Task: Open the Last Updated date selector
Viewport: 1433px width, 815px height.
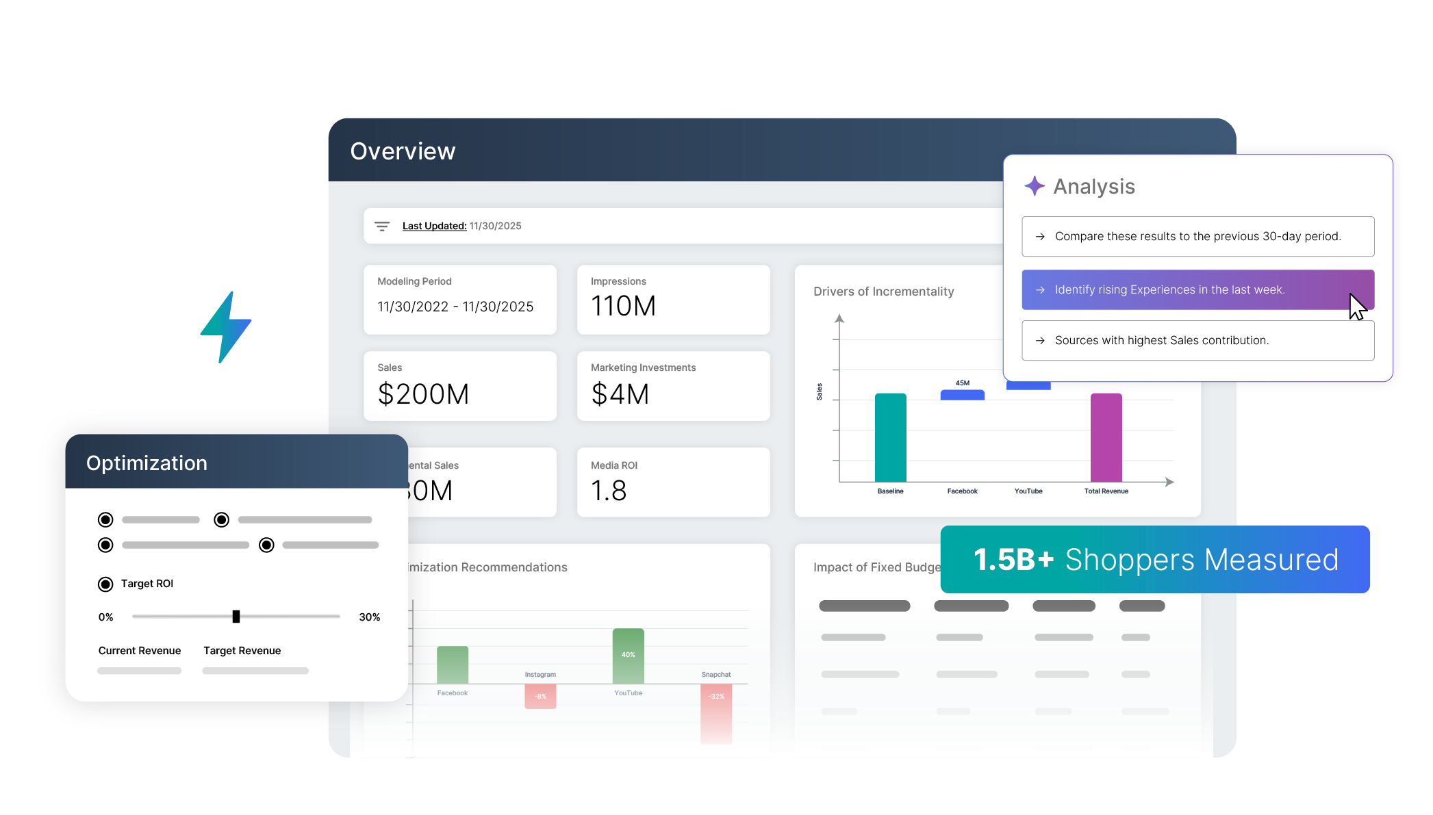Action: (461, 226)
